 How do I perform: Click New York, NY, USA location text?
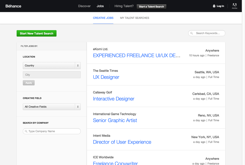[x=205, y=137]
